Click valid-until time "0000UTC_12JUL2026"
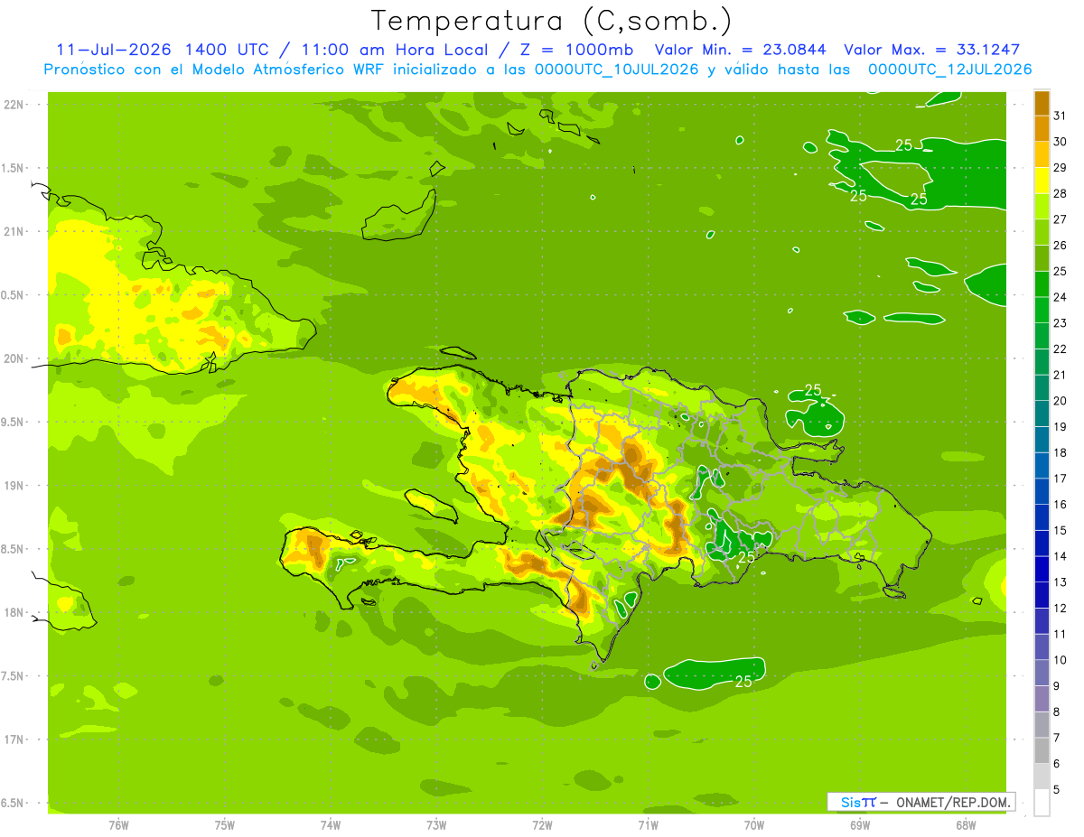Image resolution: width=1084 pixels, height=837 pixels. tap(949, 70)
